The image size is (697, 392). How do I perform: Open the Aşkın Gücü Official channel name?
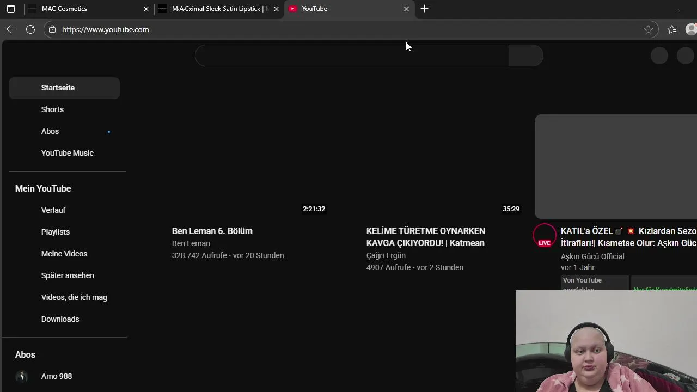click(x=592, y=256)
